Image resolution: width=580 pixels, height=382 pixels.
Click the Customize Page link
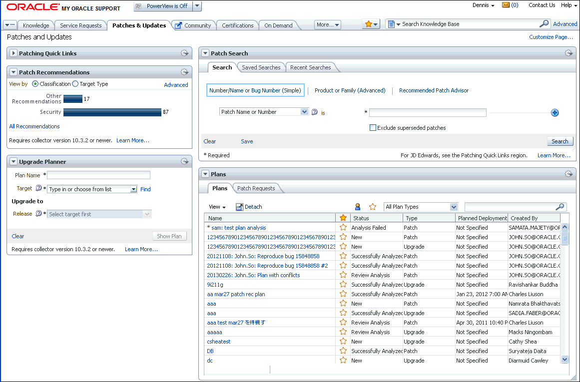click(x=551, y=37)
